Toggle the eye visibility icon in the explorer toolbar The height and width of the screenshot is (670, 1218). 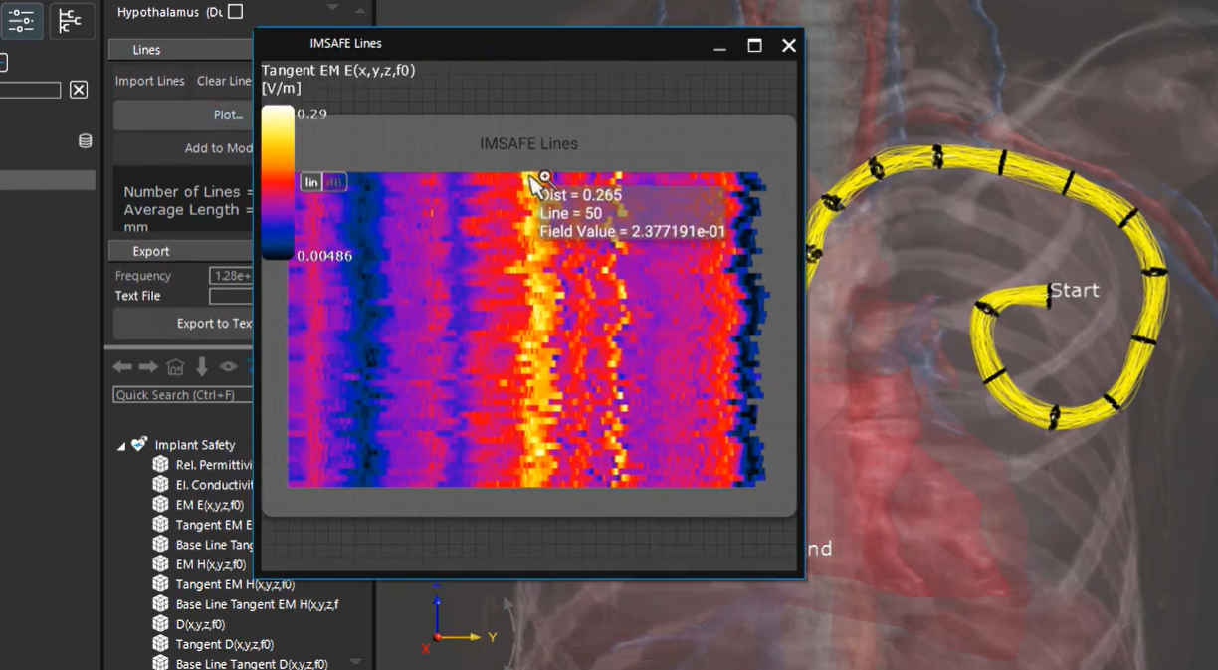pos(228,367)
